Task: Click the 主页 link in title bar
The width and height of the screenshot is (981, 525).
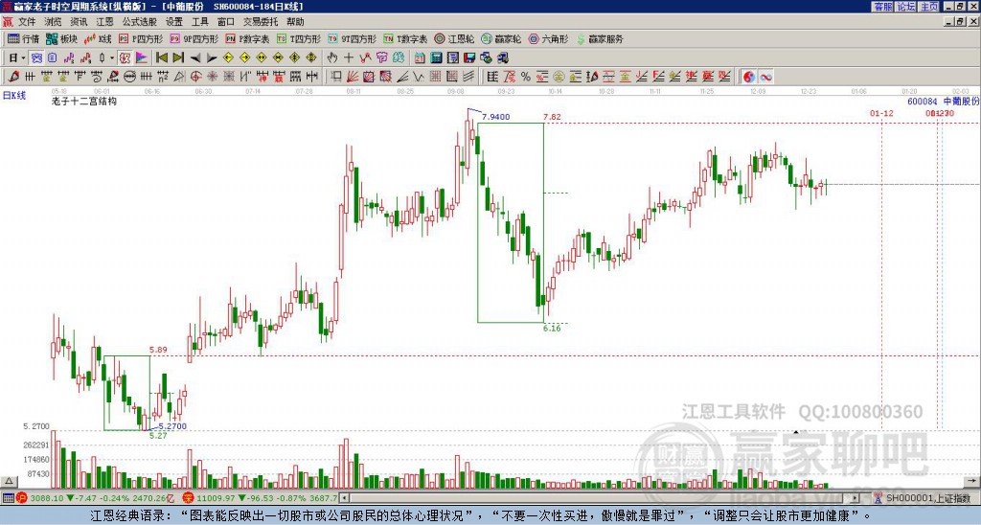Action: coord(929,7)
